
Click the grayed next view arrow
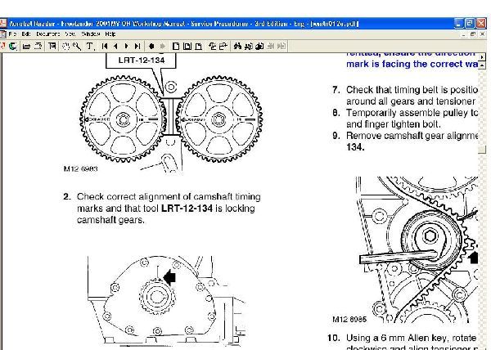pyautogui.click(x=162, y=47)
